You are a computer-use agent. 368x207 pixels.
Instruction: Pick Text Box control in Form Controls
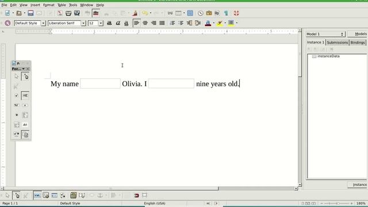point(25,95)
